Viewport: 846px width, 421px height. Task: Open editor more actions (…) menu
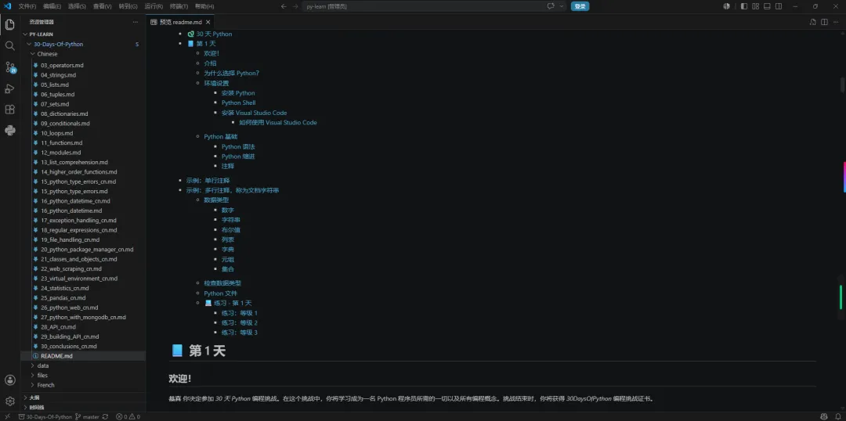836,22
